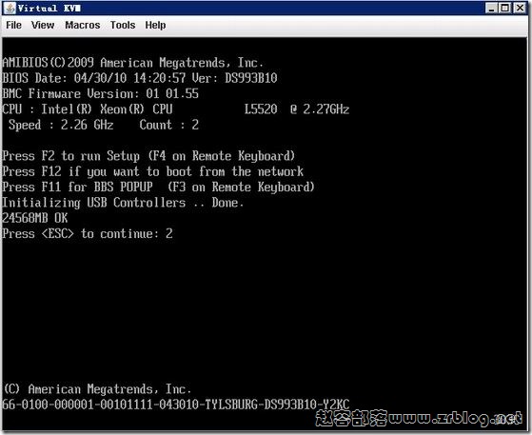Open the Tools menu

[123, 25]
